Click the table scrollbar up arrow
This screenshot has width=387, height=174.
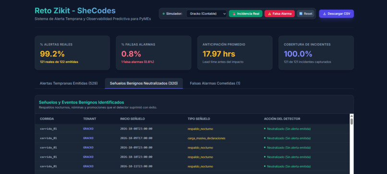[x=351, y=116]
